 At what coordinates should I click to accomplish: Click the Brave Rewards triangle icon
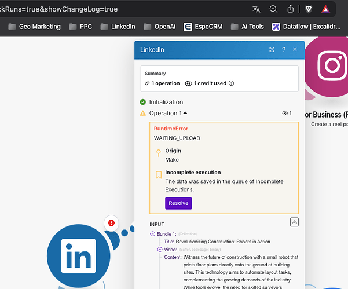pos(326,9)
